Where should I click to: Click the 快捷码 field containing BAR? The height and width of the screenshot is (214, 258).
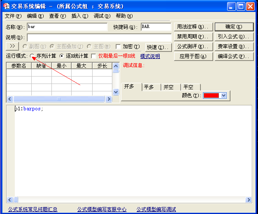pyautogui.click(x=156, y=27)
